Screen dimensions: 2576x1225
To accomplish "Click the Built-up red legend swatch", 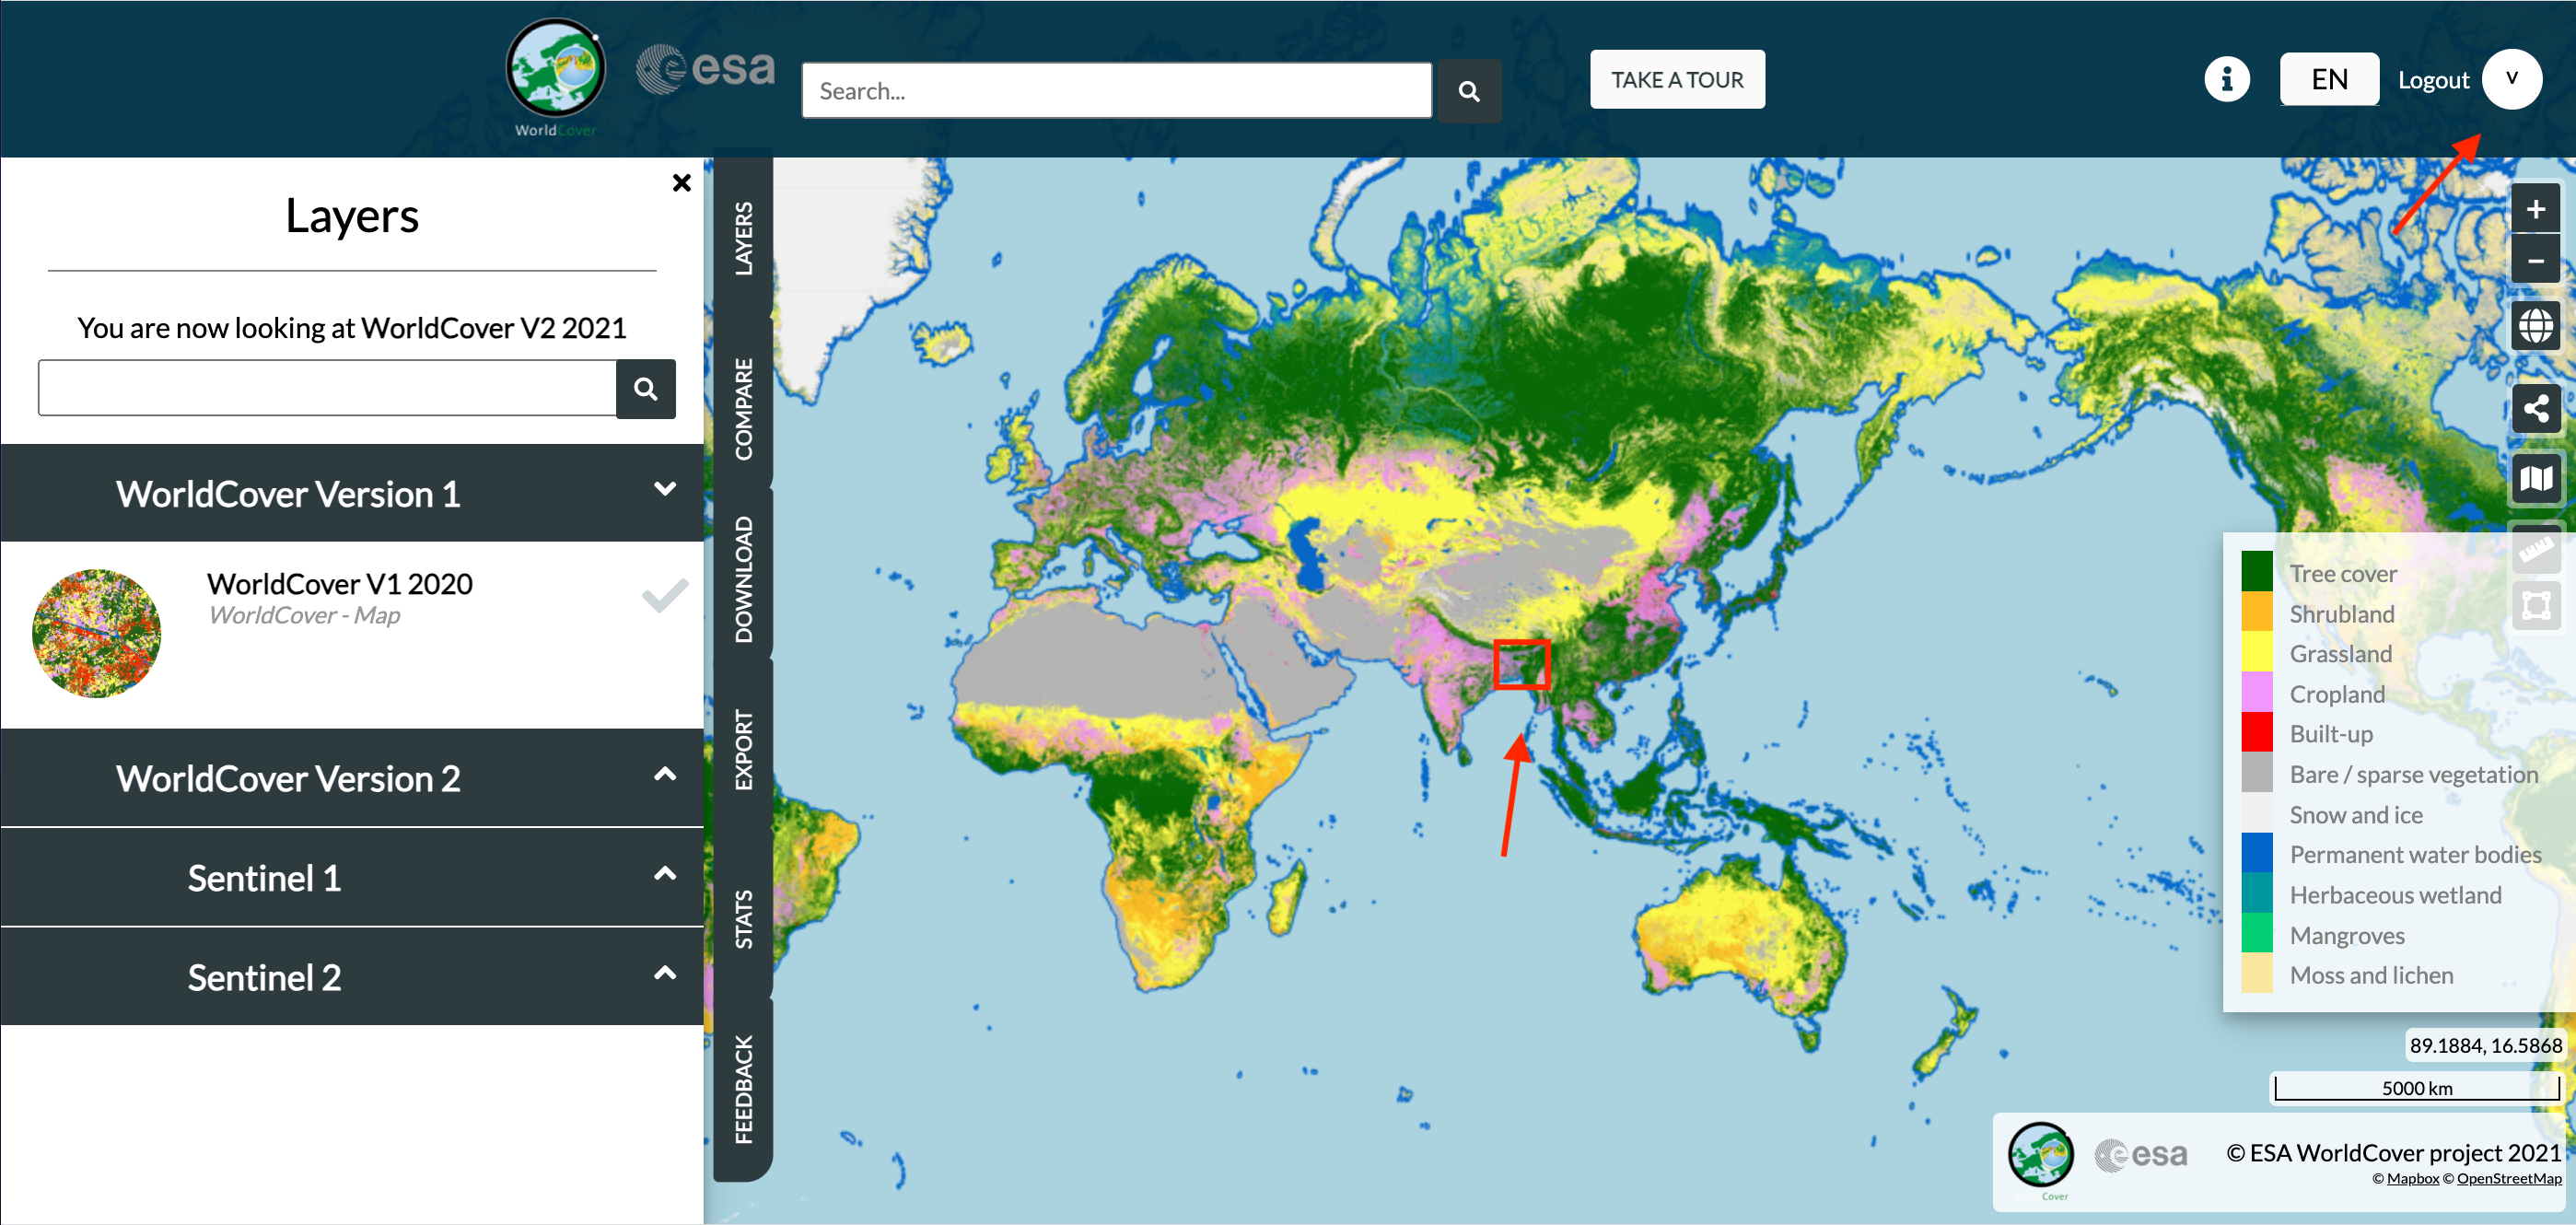I will 2256,733.
